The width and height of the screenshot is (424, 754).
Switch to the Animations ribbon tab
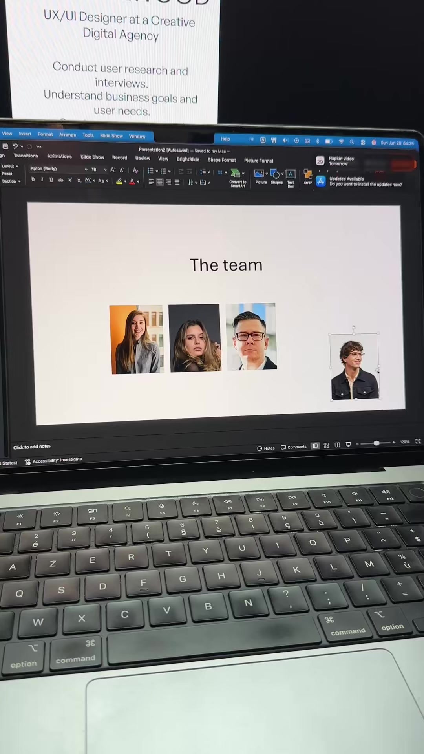tap(60, 156)
